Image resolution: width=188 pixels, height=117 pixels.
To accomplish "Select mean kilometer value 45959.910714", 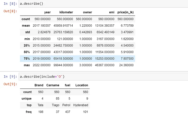I will tap(63, 26).
